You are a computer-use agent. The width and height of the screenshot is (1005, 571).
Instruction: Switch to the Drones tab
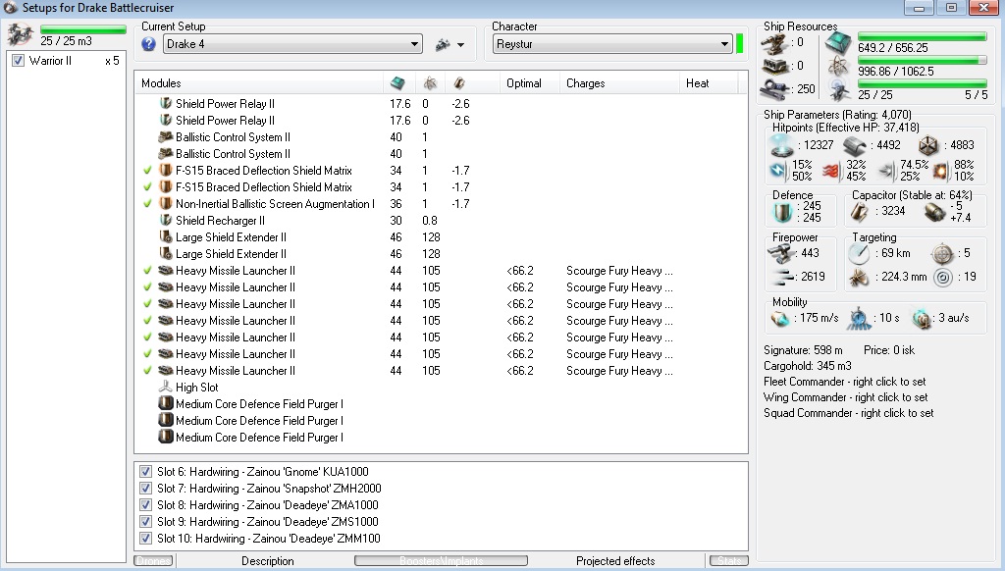tap(154, 561)
